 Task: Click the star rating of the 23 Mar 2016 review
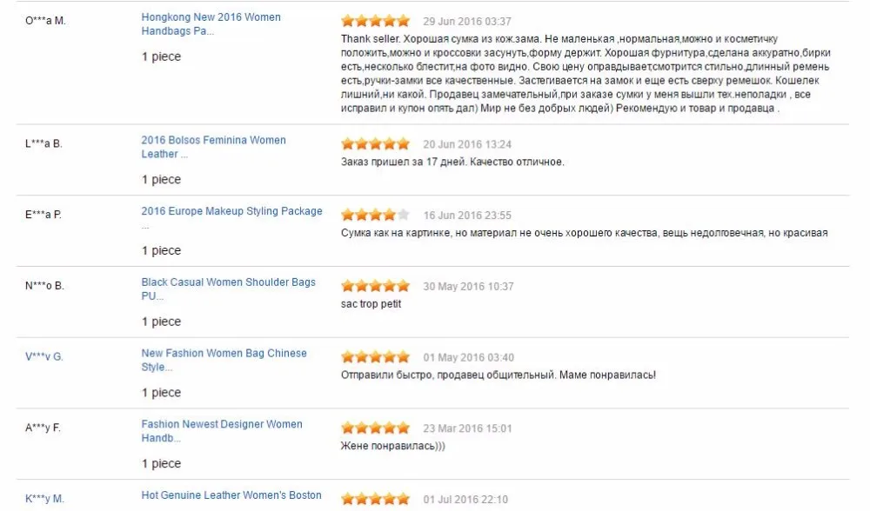click(376, 428)
